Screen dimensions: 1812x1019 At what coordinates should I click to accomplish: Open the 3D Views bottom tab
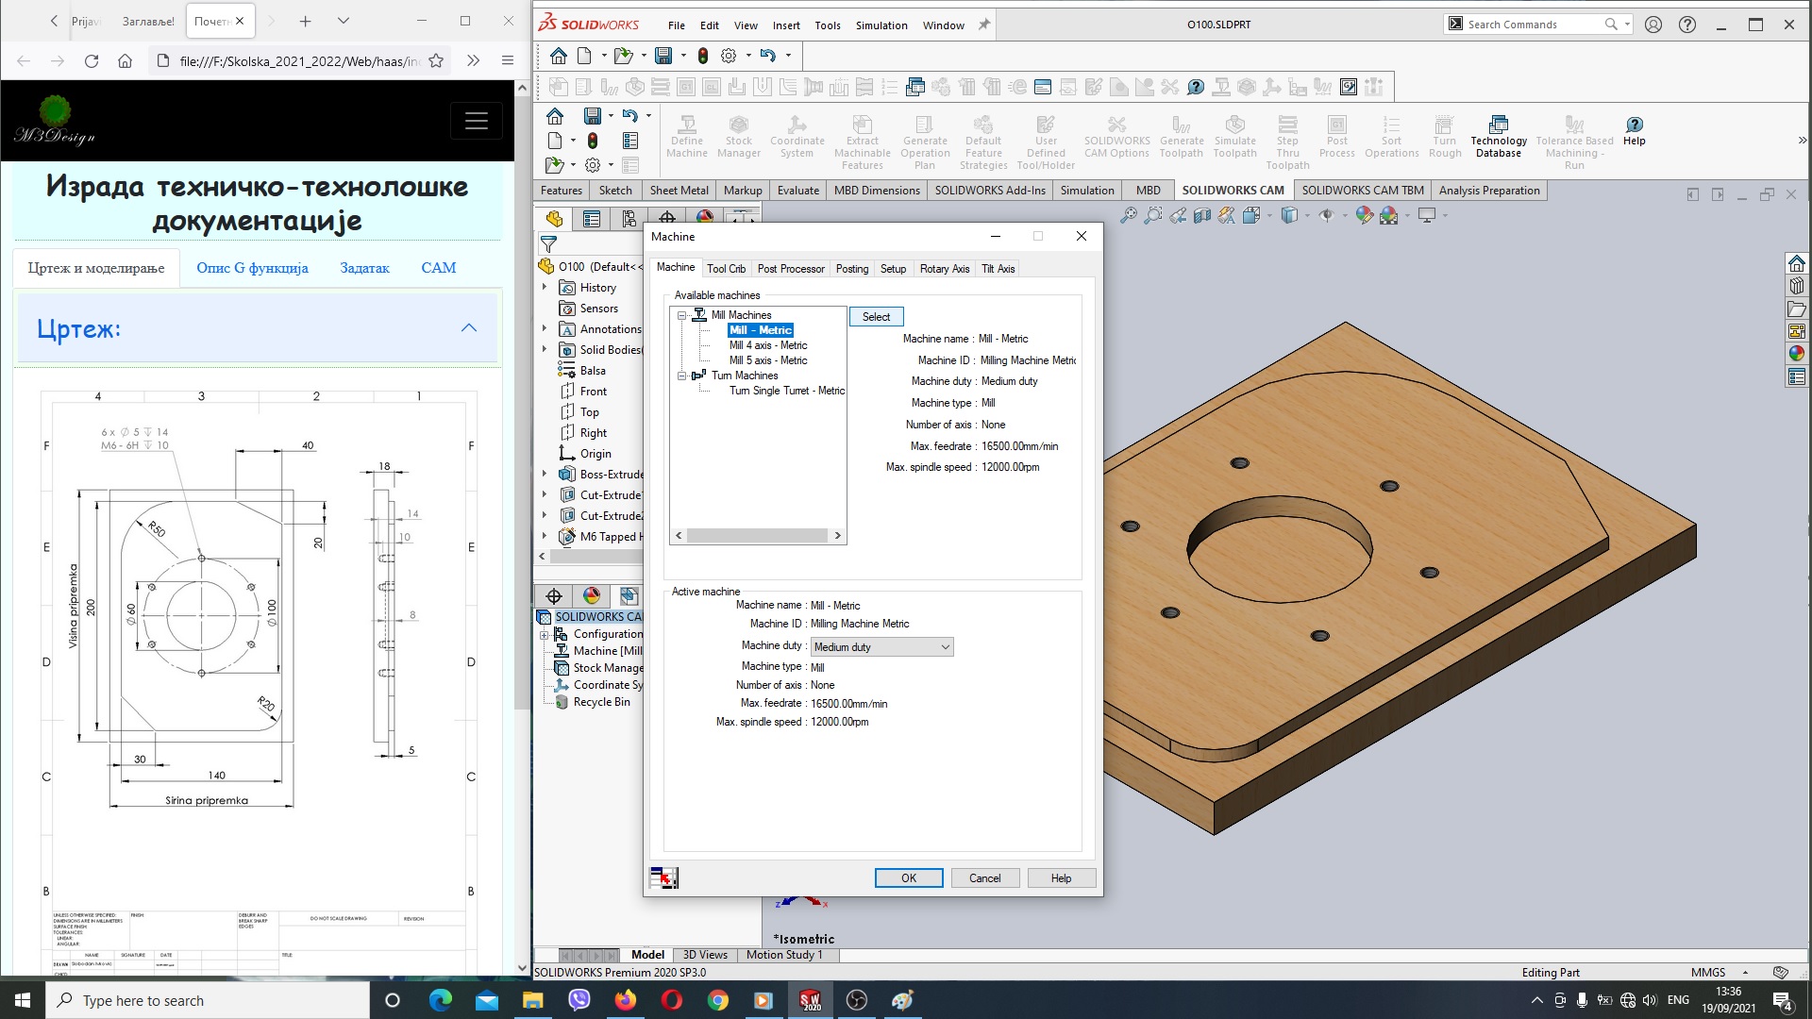(x=705, y=955)
